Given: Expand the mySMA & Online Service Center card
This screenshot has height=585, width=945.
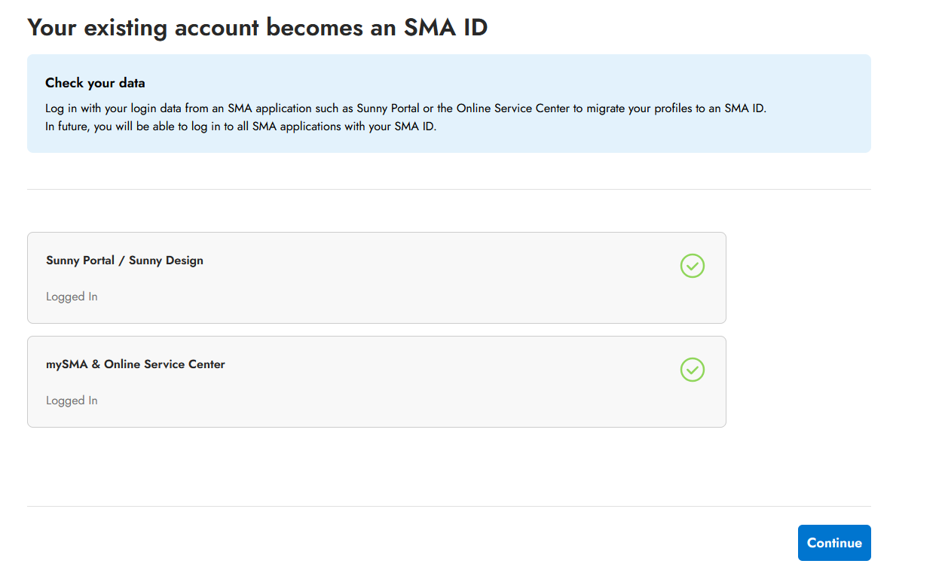Looking at the screenshot, I should (377, 382).
